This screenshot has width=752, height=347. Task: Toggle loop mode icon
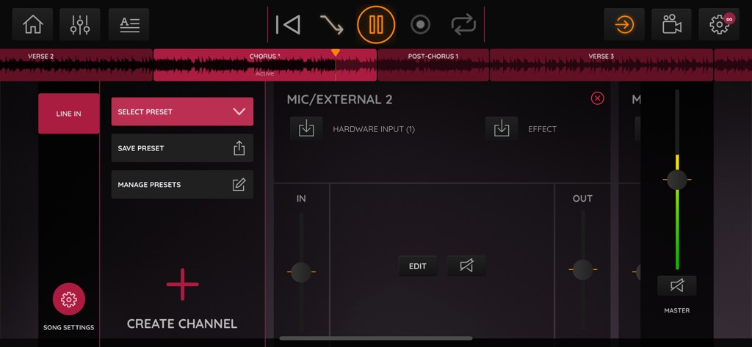(x=463, y=24)
